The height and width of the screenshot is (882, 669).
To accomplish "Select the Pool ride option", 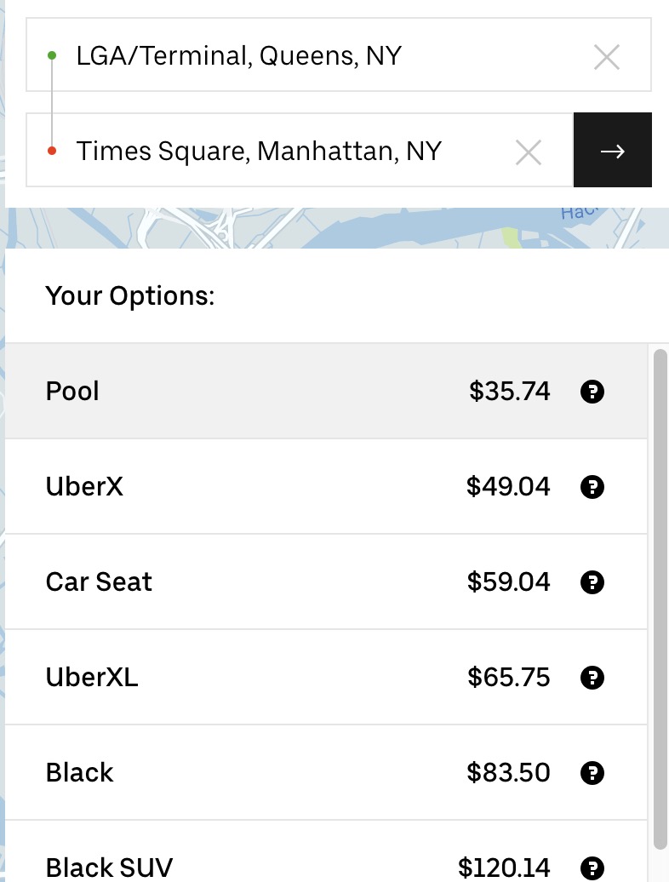I will (x=255, y=392).
